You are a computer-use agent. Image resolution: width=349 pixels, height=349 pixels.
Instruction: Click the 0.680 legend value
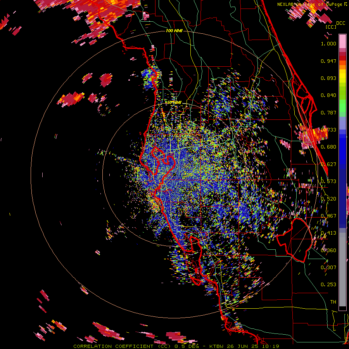coord(328,147)
